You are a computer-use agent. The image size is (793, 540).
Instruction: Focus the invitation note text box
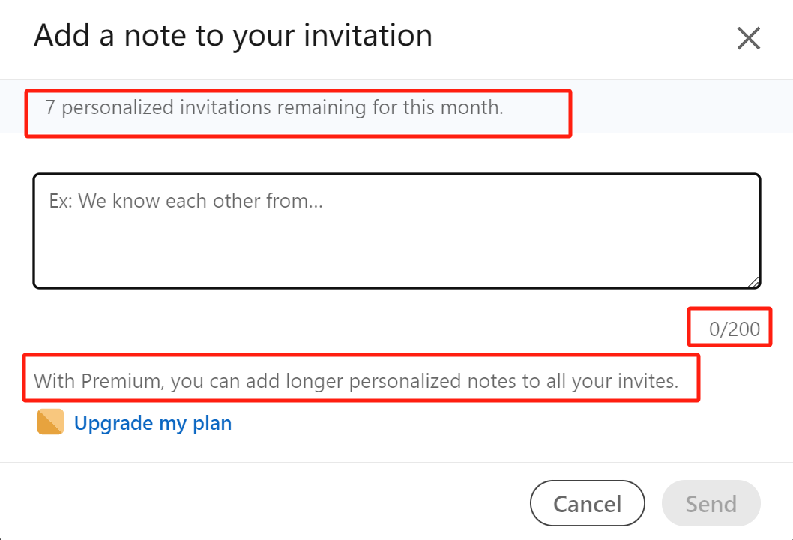point(396,231)
